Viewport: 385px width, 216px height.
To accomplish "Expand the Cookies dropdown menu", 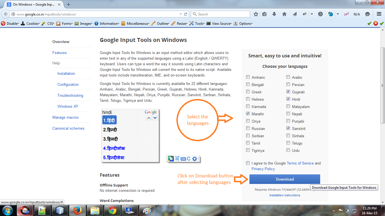I will tap(30, 24).
